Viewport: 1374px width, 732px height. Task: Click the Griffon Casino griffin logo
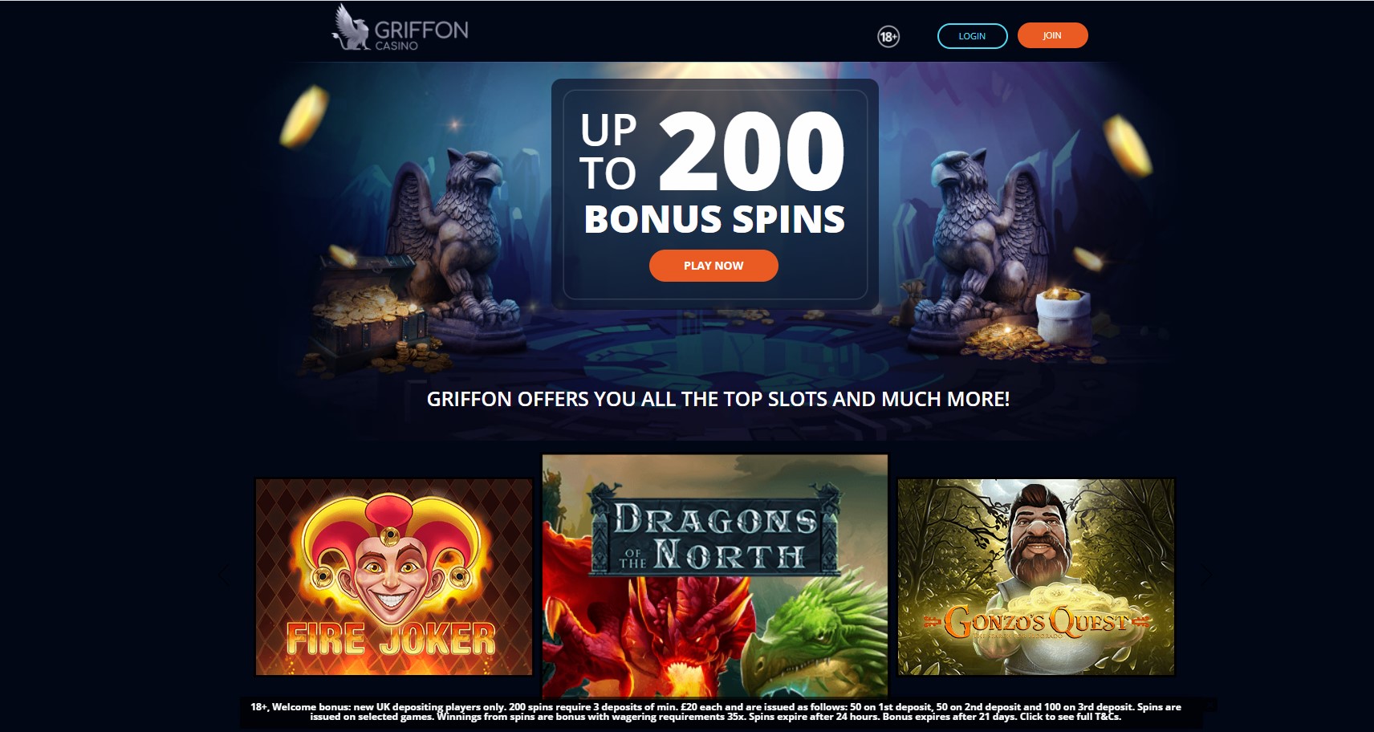point(352,27)
